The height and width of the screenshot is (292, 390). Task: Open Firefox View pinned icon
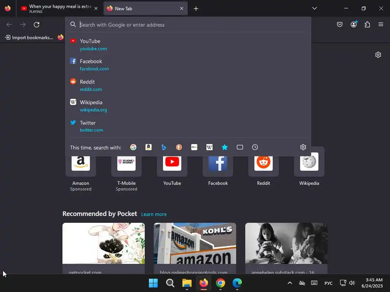[x=8, y=8]
